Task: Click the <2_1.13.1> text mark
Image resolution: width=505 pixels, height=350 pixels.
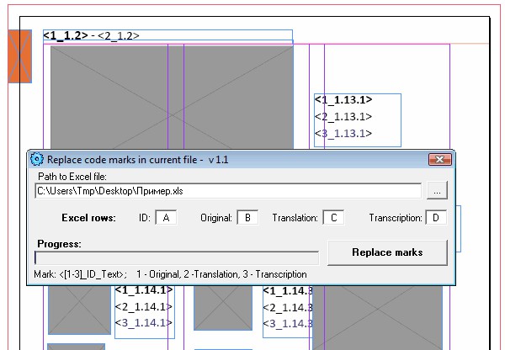Action: 343,117
